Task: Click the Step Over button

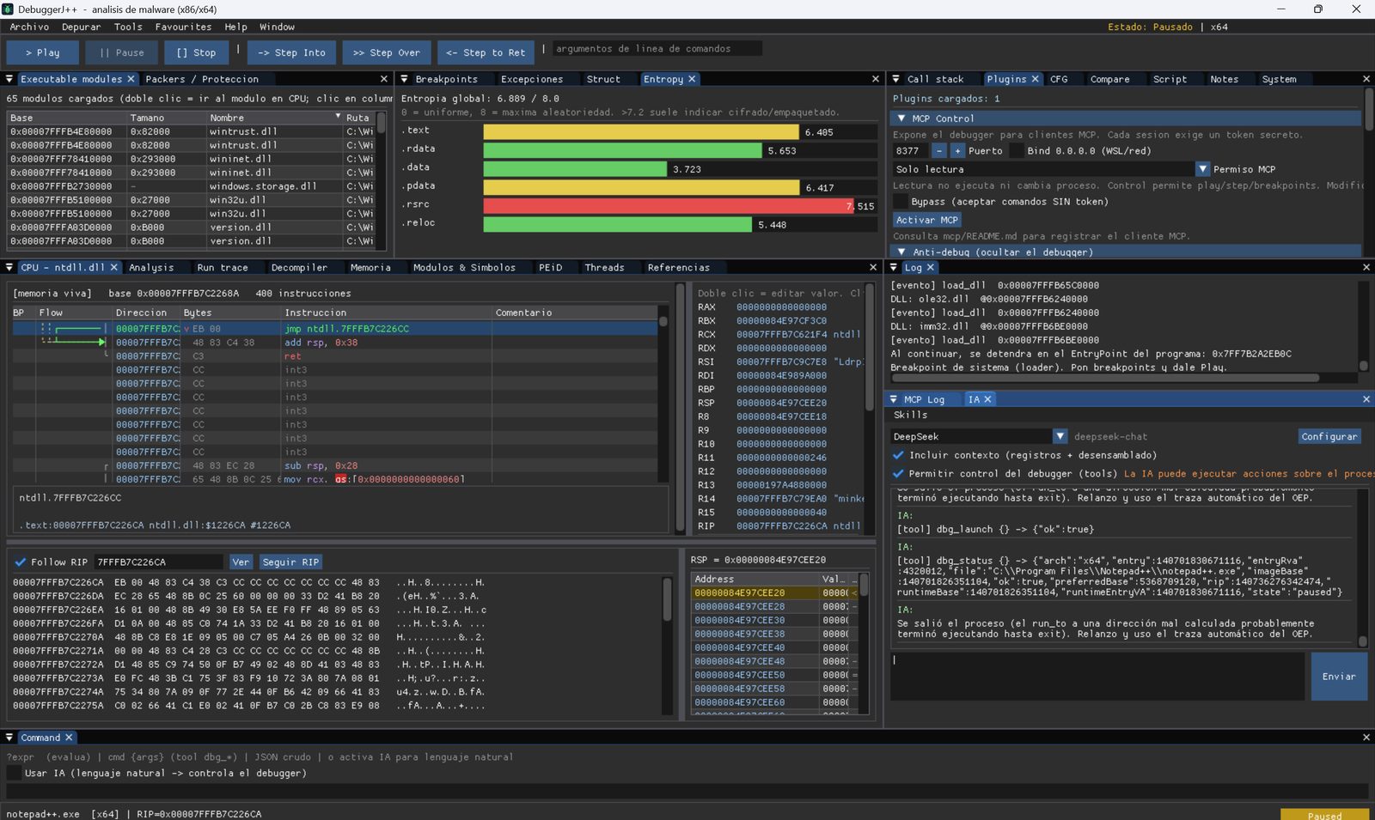Action: coord(387,52)
